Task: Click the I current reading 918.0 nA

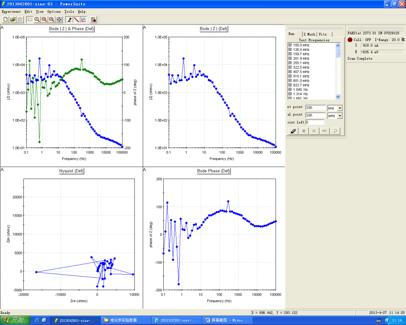Action: click(382, 46)
